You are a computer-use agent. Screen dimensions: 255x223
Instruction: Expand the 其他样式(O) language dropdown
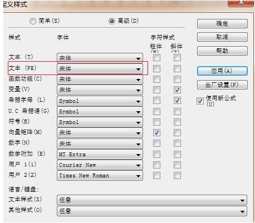point(152,211)
